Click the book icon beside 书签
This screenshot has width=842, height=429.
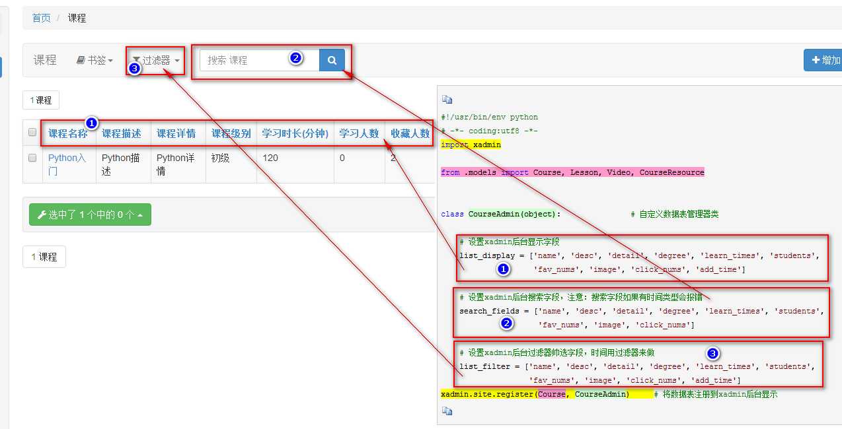pyautogui.click(x=81, y=60)
